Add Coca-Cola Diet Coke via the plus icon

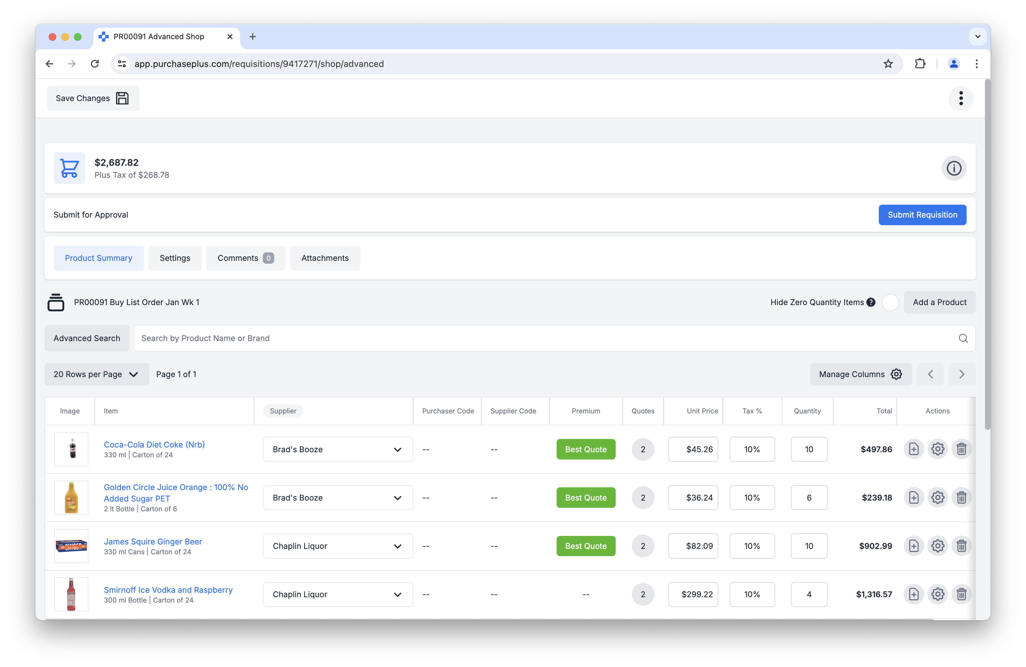click(914, 449)
